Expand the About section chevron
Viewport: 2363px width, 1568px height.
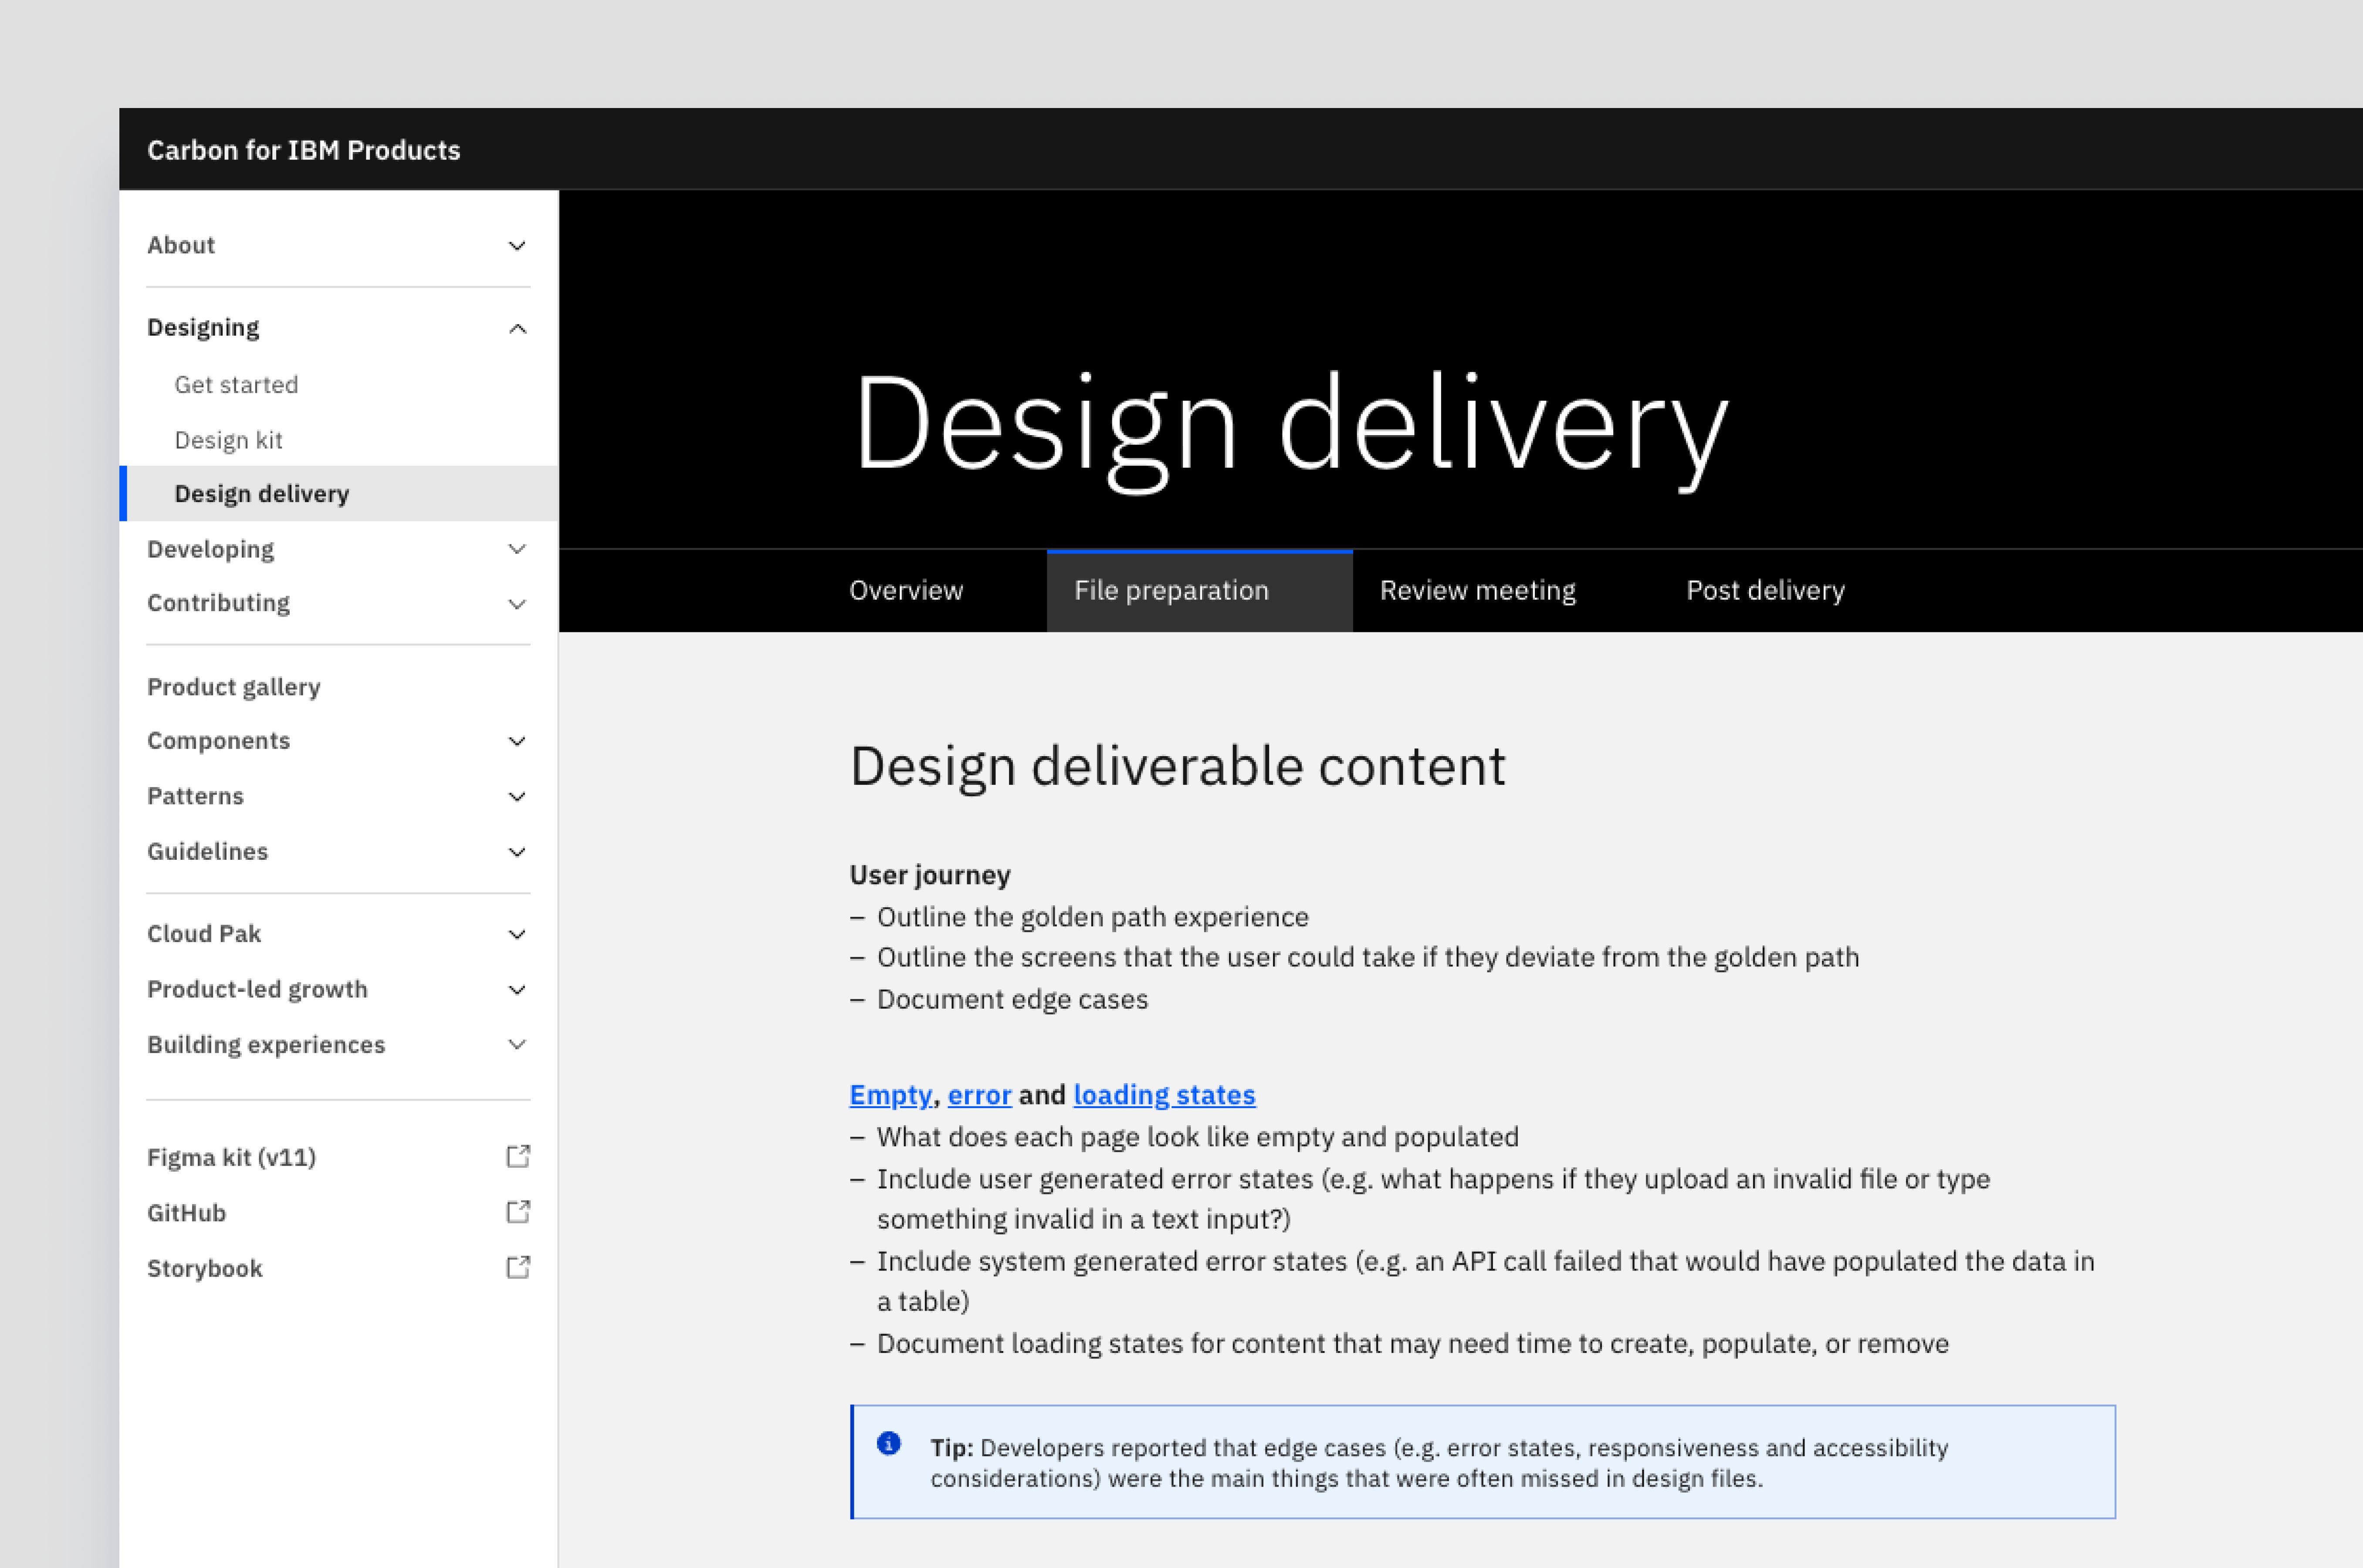click(517, 246)
